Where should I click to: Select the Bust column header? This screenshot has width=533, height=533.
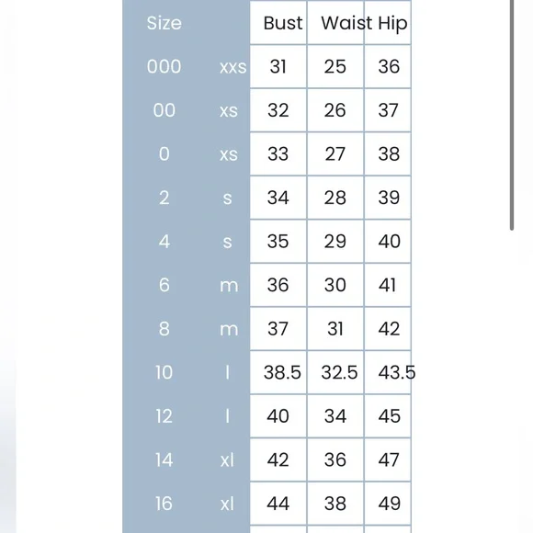pyautogui.click(x=278, y=23)
